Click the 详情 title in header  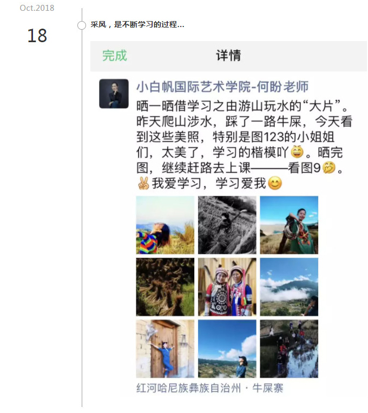pyautogui.click(x=228, y=56)
